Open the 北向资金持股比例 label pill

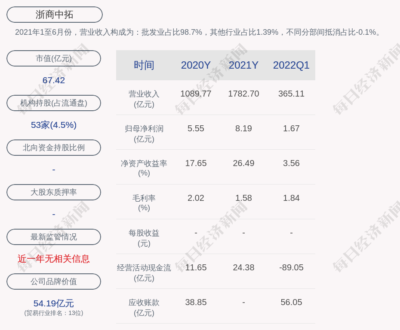point(54,148)
